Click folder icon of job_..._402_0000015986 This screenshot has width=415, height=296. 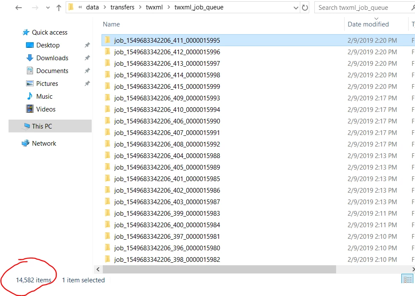(107, 190)
